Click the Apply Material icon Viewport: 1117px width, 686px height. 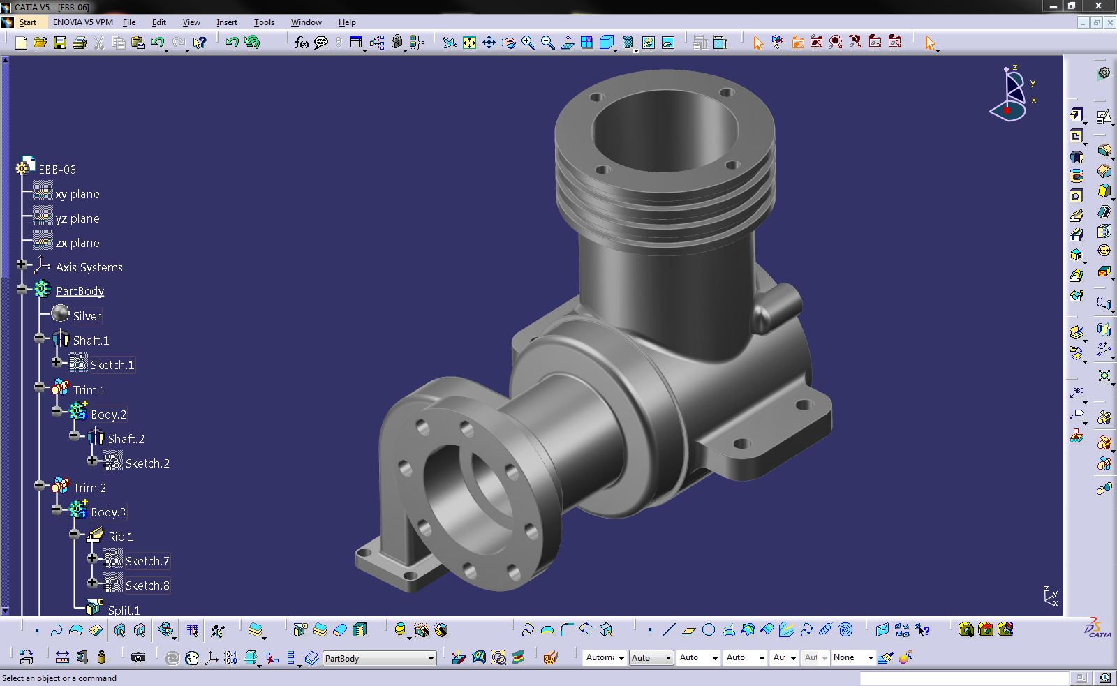pyautogui.click(x=517, y=657)
